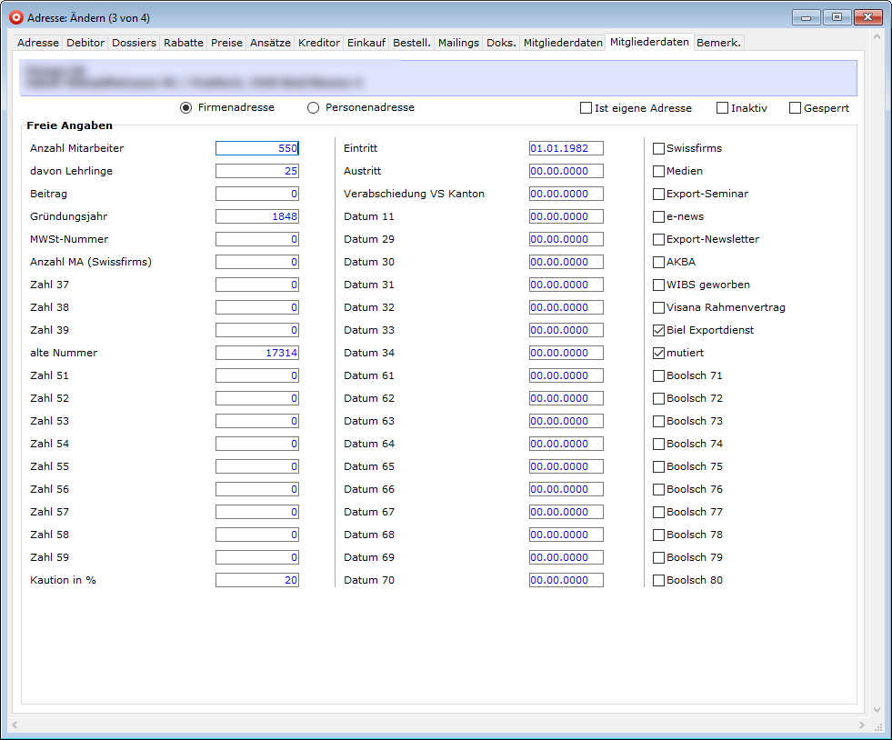Maximize the Adresse Ändern window

point(836,16)
